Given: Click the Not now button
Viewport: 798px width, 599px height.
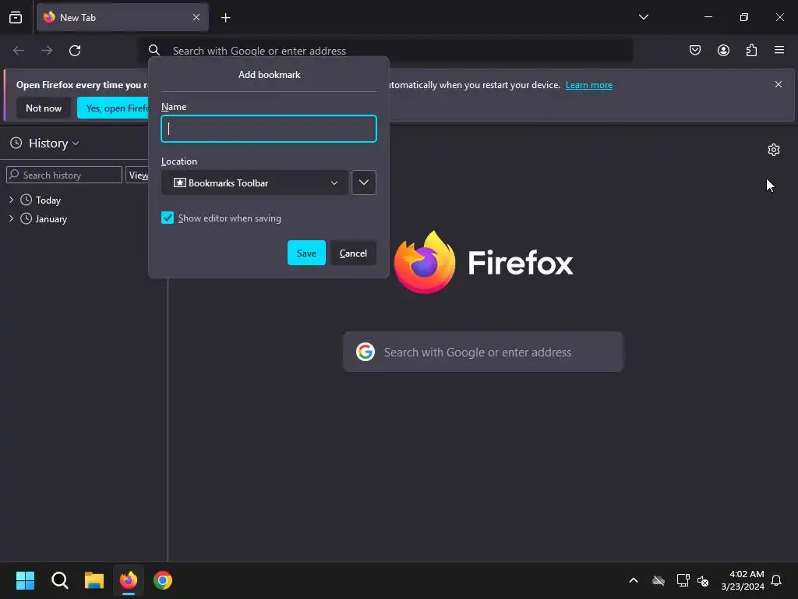Looking at the screenshot, I should click(x=44, y=108).
